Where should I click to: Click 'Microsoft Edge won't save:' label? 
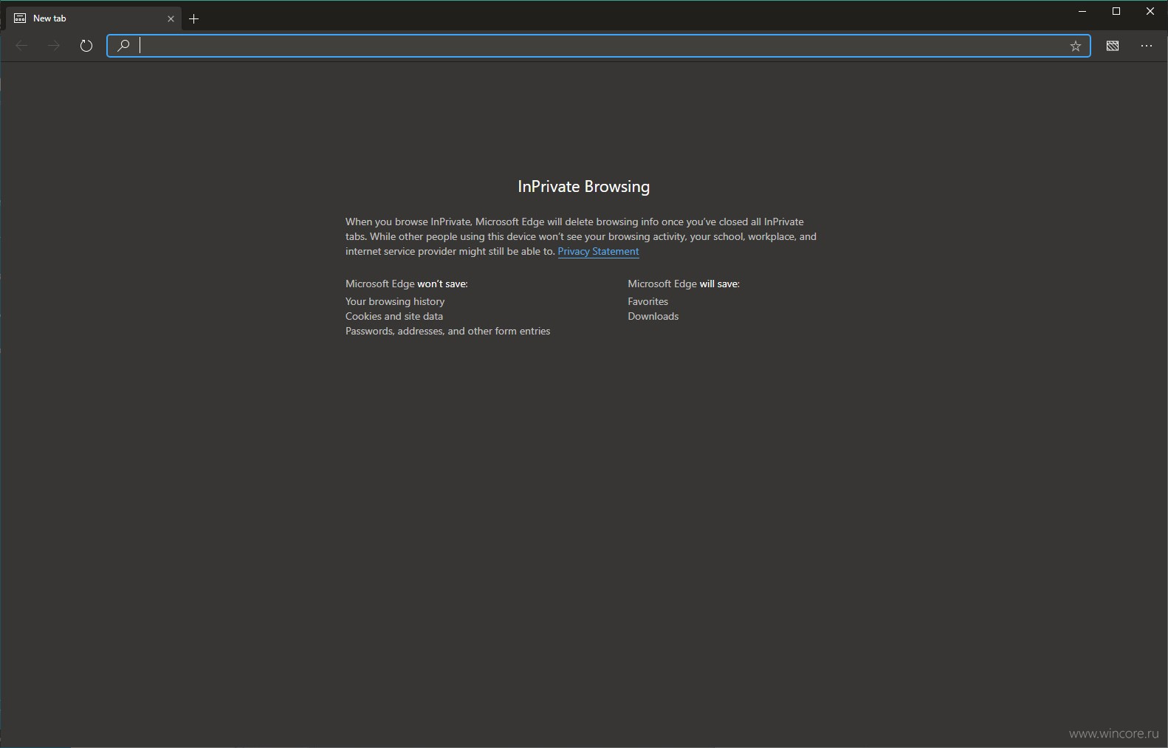407,284
